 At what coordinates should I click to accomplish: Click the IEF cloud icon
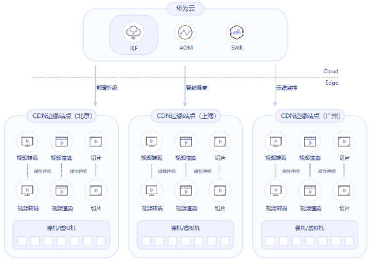[133, 32]
